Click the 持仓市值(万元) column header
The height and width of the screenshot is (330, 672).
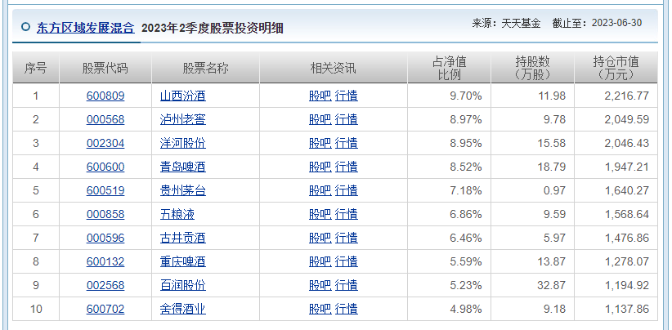[x=616, y=68]
